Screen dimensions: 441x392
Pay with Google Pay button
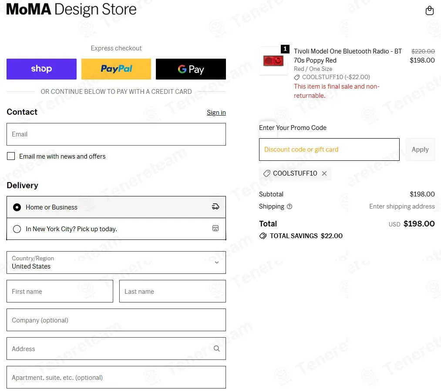coord(191,69)
